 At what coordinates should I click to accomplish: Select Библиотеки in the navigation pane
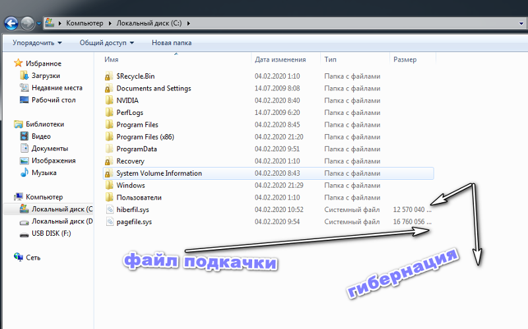click(x=45, y=124)
